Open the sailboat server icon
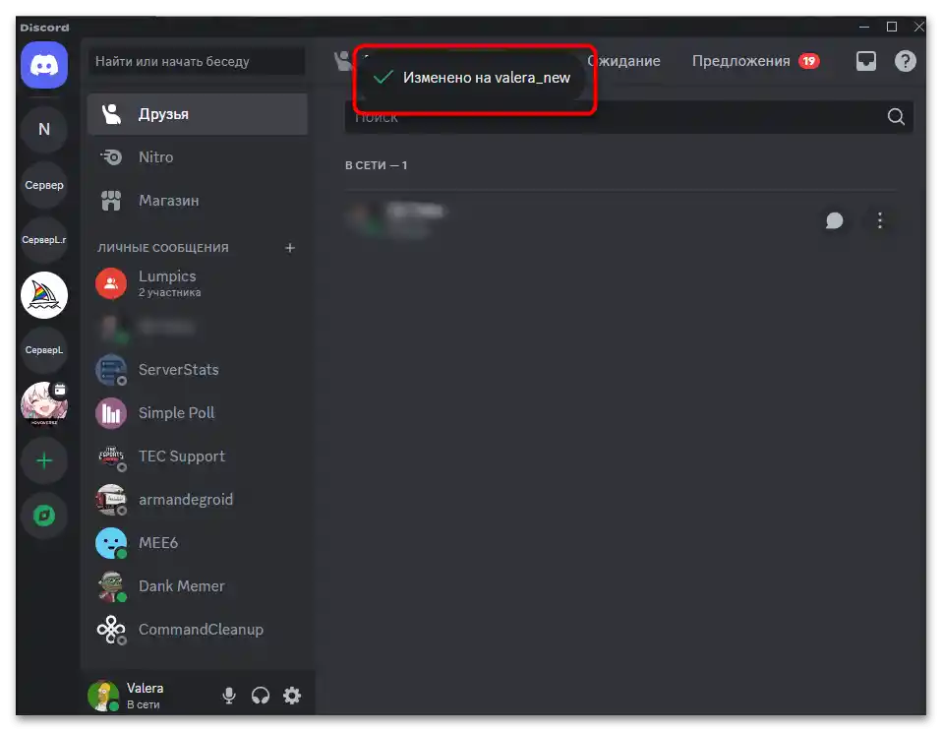Viewport: 942px width, 731px height. point(44,295)
